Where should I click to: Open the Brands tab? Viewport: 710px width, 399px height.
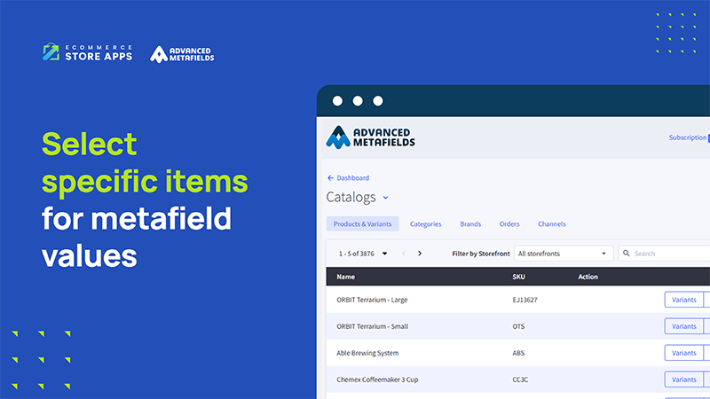(470, 224)
